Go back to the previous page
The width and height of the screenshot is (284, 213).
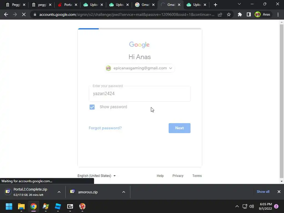(6, 14)
